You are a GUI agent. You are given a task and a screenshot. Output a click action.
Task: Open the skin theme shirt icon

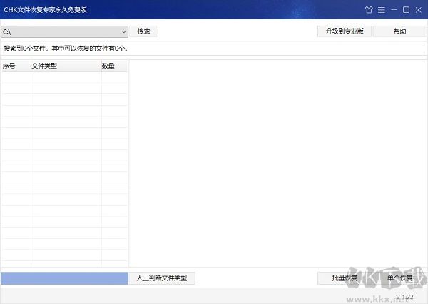tap(369, 10)
